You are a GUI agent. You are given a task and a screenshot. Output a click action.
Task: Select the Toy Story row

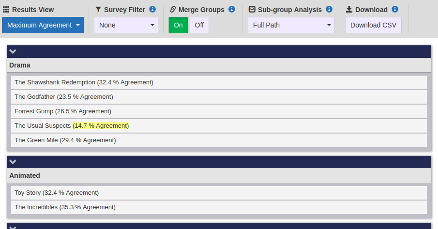[219, 193]
